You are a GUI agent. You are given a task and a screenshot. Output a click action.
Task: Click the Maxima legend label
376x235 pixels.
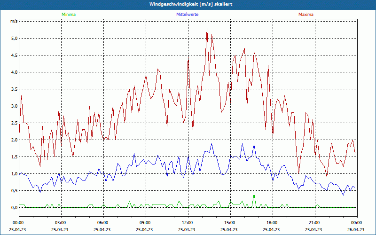point(306,15)
